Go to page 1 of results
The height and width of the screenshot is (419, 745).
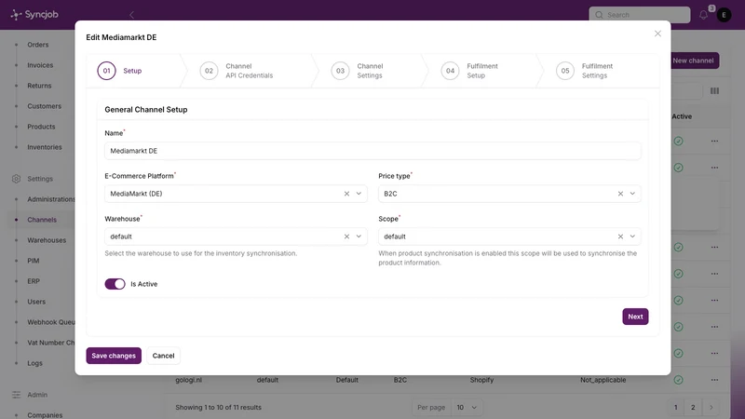coord(676,407)
